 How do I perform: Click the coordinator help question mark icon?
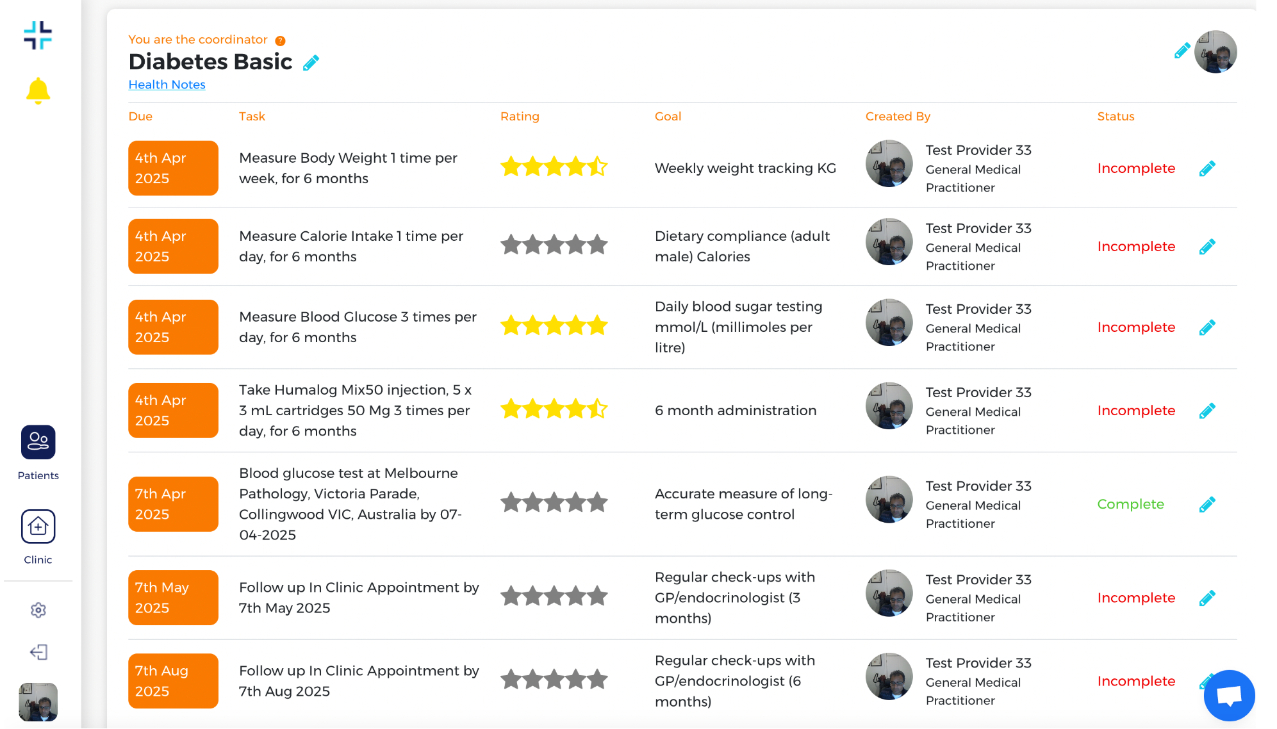(280, 41)
